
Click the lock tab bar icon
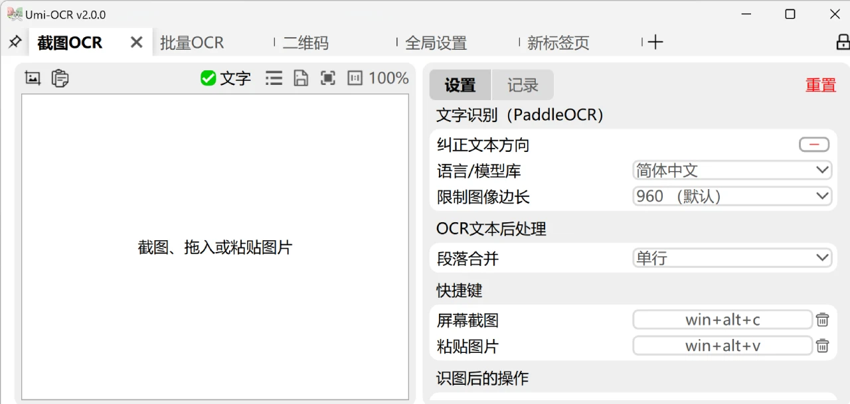843,42
